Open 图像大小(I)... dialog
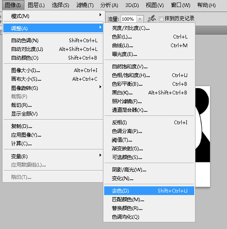This screenshot has height=229, width=227. (x=53, y=70)
